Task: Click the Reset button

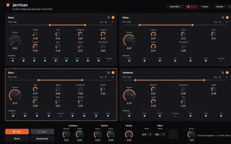Action: [17, 138]
